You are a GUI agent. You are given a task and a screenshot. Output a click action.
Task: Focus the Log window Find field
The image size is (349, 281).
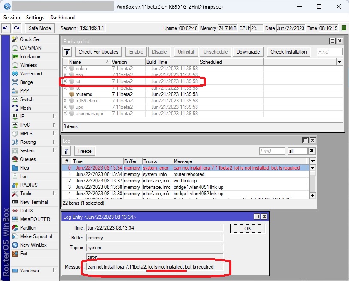(x=272, y=151)
